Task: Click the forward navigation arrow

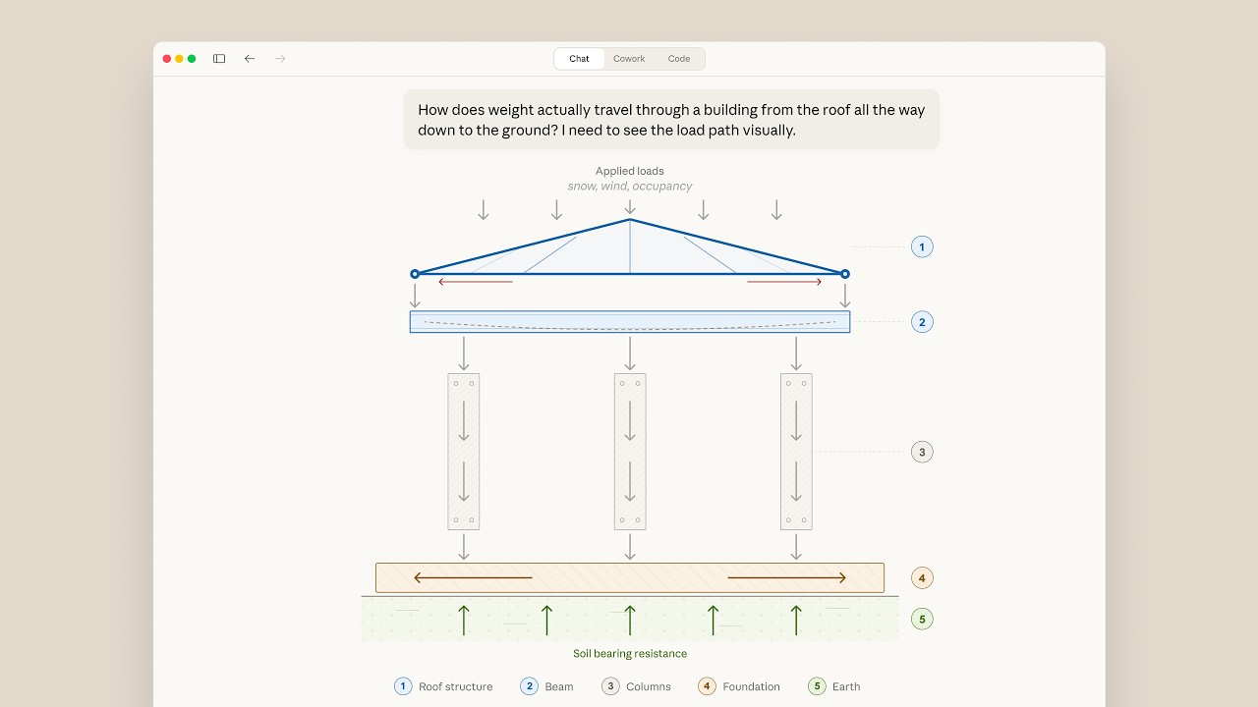Action: point(280,58)
